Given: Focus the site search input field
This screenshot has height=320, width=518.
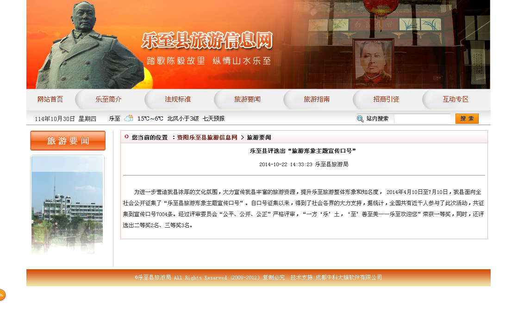Looking at the screenshot, I should click(422, 119).
